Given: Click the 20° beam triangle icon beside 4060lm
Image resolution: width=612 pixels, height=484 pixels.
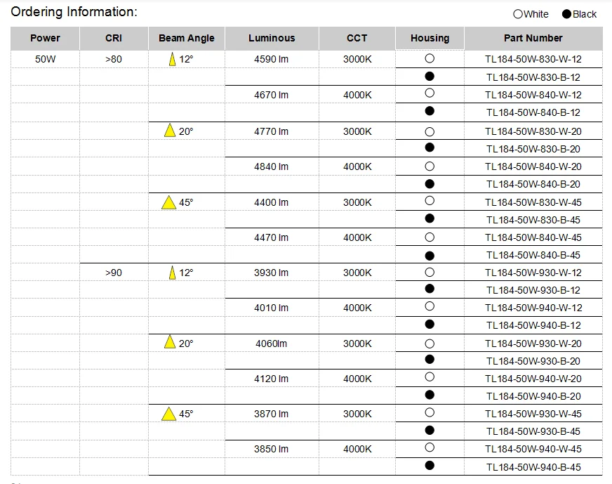Looking at the screenshot, I should coord(169,343).
